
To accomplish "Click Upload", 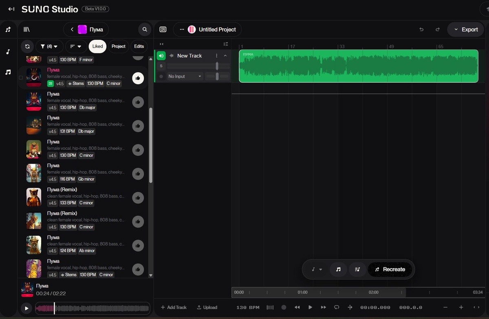I will tap(207, 308).
